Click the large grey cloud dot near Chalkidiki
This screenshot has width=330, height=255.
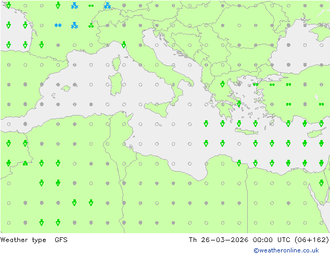239,84
